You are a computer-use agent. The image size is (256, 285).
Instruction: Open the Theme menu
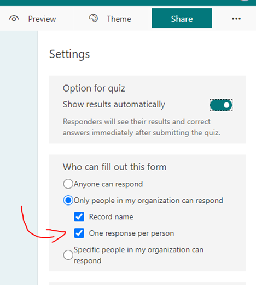(110, 19)
